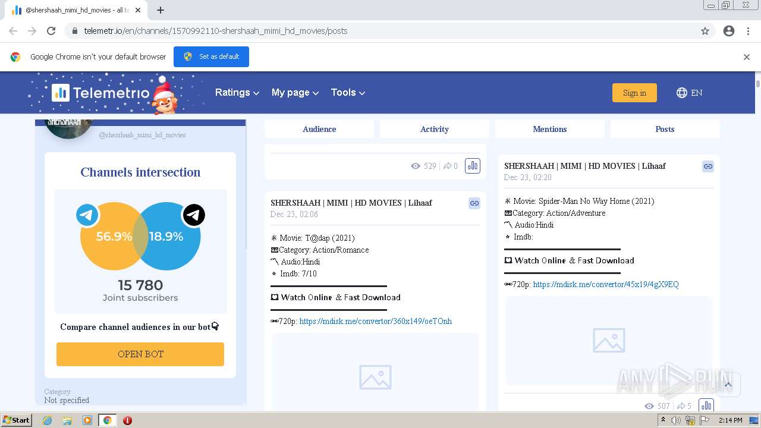The height and width of the screenshot is (428, 761).
Task: Open the Chrome three-dot menu
Action: click(748, 31)
